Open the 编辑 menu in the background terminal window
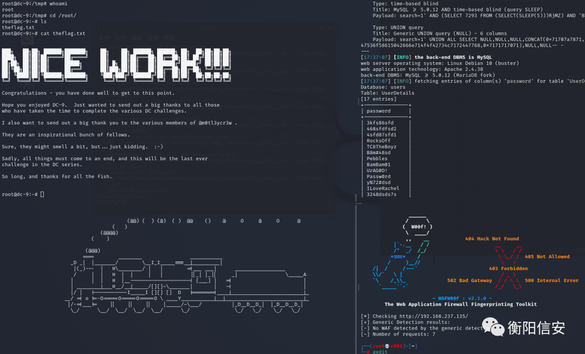 136,38
